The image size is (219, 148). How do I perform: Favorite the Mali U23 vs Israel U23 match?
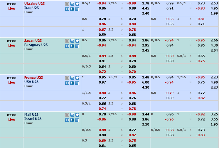pyautogui.click(x=77, y=115)
